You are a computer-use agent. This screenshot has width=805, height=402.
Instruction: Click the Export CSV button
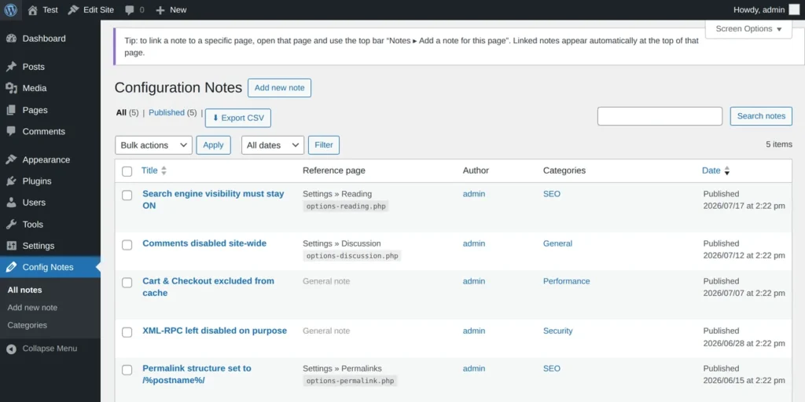[x=238, y=118]
